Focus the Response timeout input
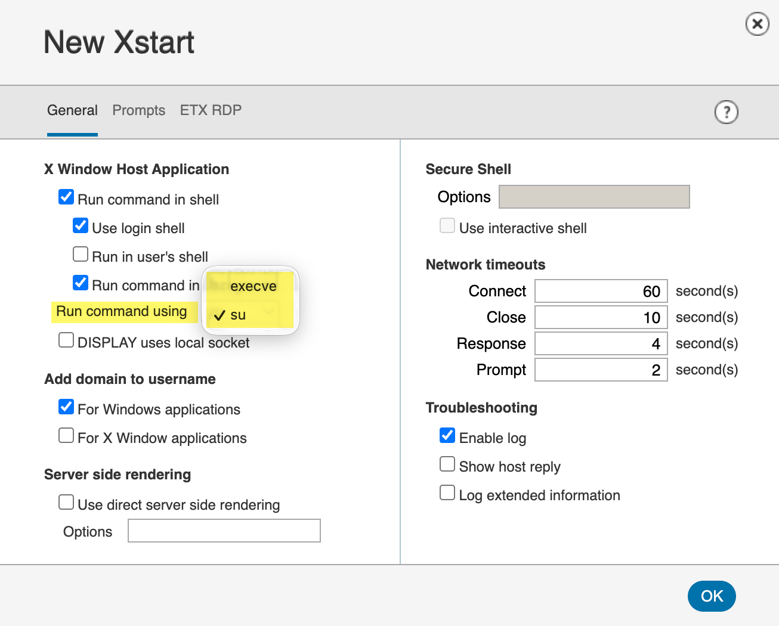Image resolution: width=779 pixels, height=626 pixels. coord(601,343)
